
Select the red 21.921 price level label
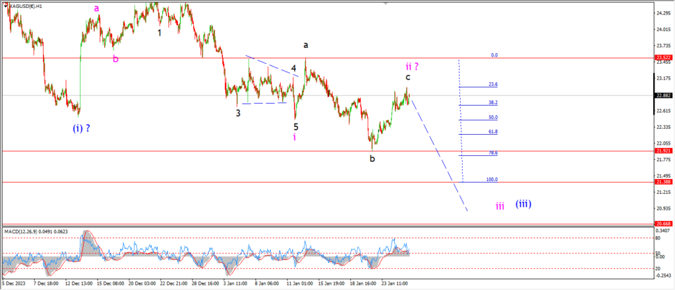pyautogui.click(x=663, y=151)
